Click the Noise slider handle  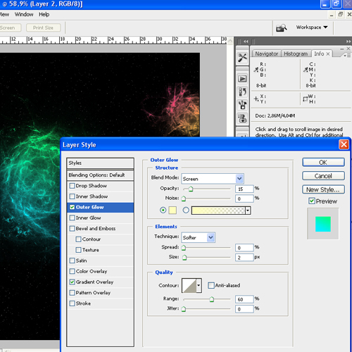point(184,199)
